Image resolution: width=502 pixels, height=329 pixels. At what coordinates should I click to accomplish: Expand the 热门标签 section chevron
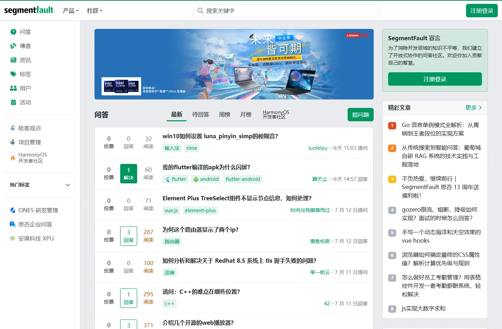(68, 185)
